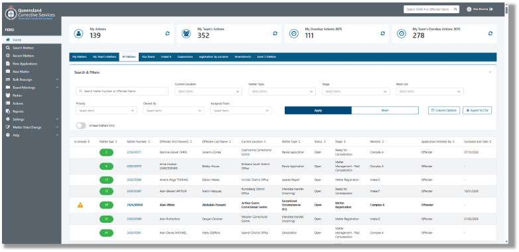This screenshot has height=252, width=519.
Task: Refresh My Team's Overdue Actions (KPI) count
Action: click(490, 33)
